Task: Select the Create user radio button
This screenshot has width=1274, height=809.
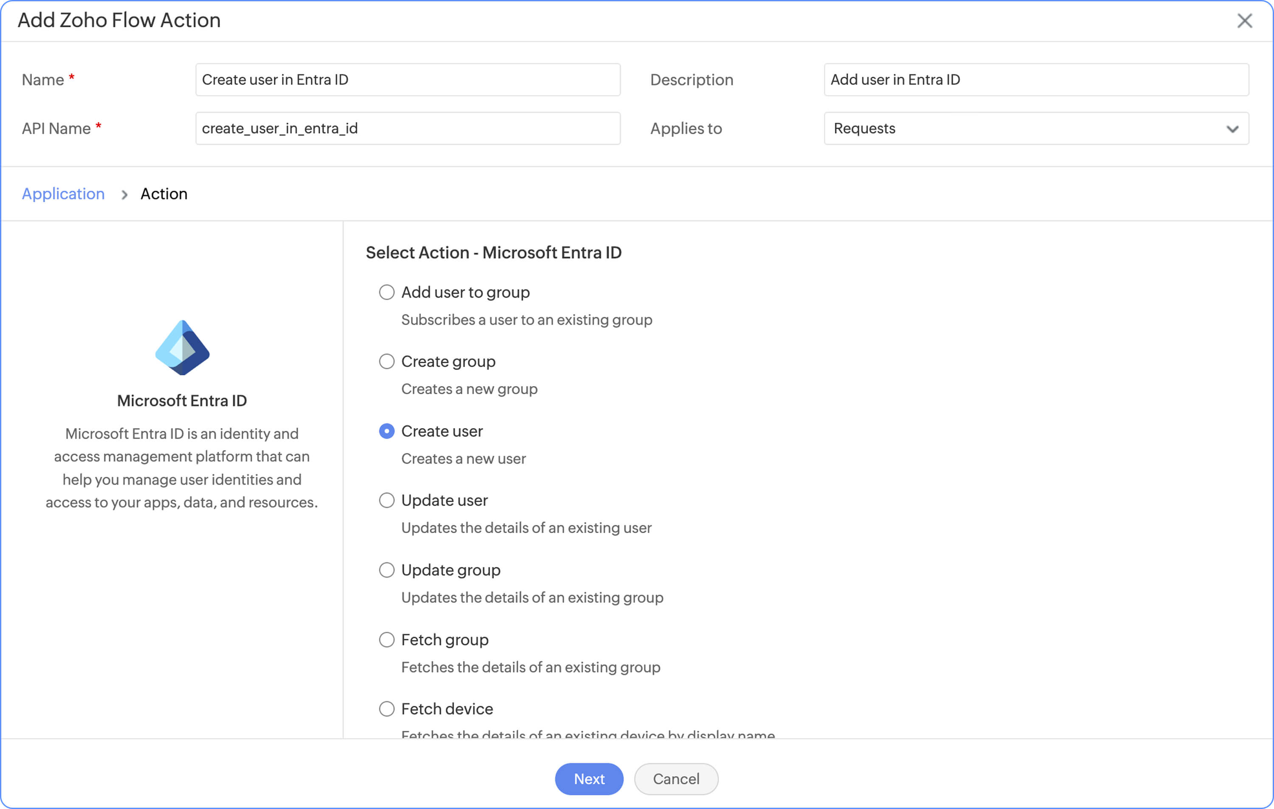Action: coord(387,431)
